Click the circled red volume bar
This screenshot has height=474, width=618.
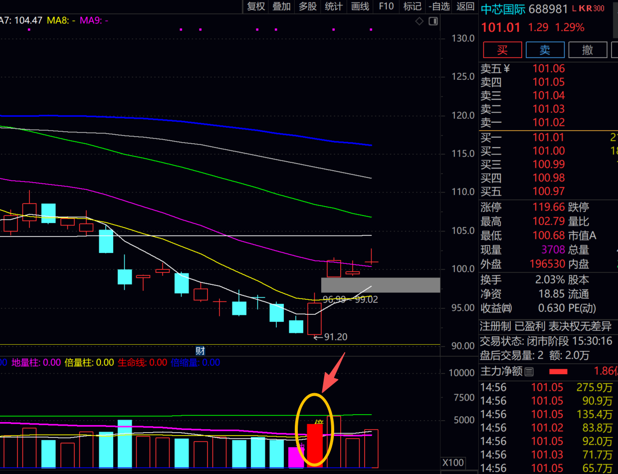(x=315, y=445)
